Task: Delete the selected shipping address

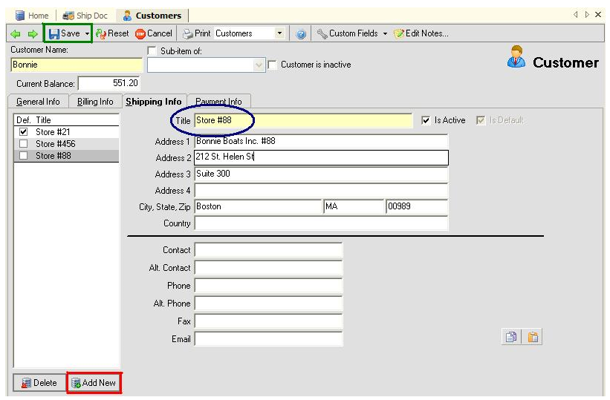Action: coord(39,383)
